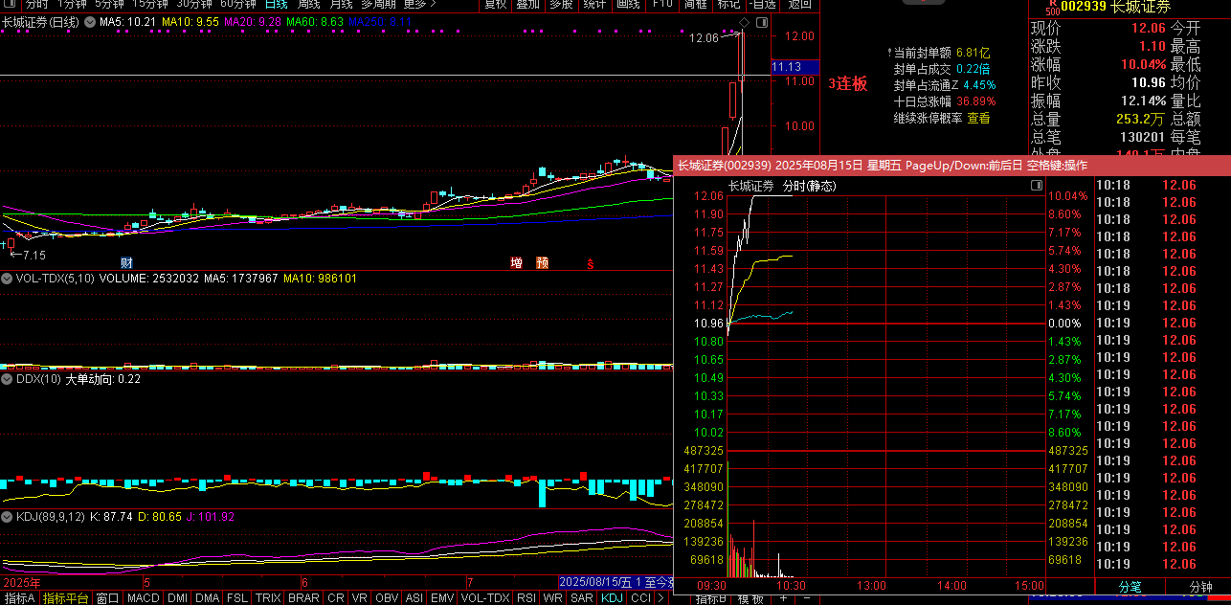Viewport: 1231px width, 605px height.
Task: Show more indicator tabs with the arrow
Action: point(661,598)
